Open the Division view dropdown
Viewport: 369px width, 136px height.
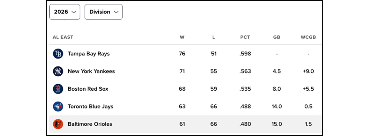tap(103, 12)
